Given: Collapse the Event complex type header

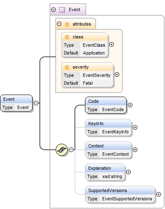Looking at the screenshot, I should [x=54, y=9].
